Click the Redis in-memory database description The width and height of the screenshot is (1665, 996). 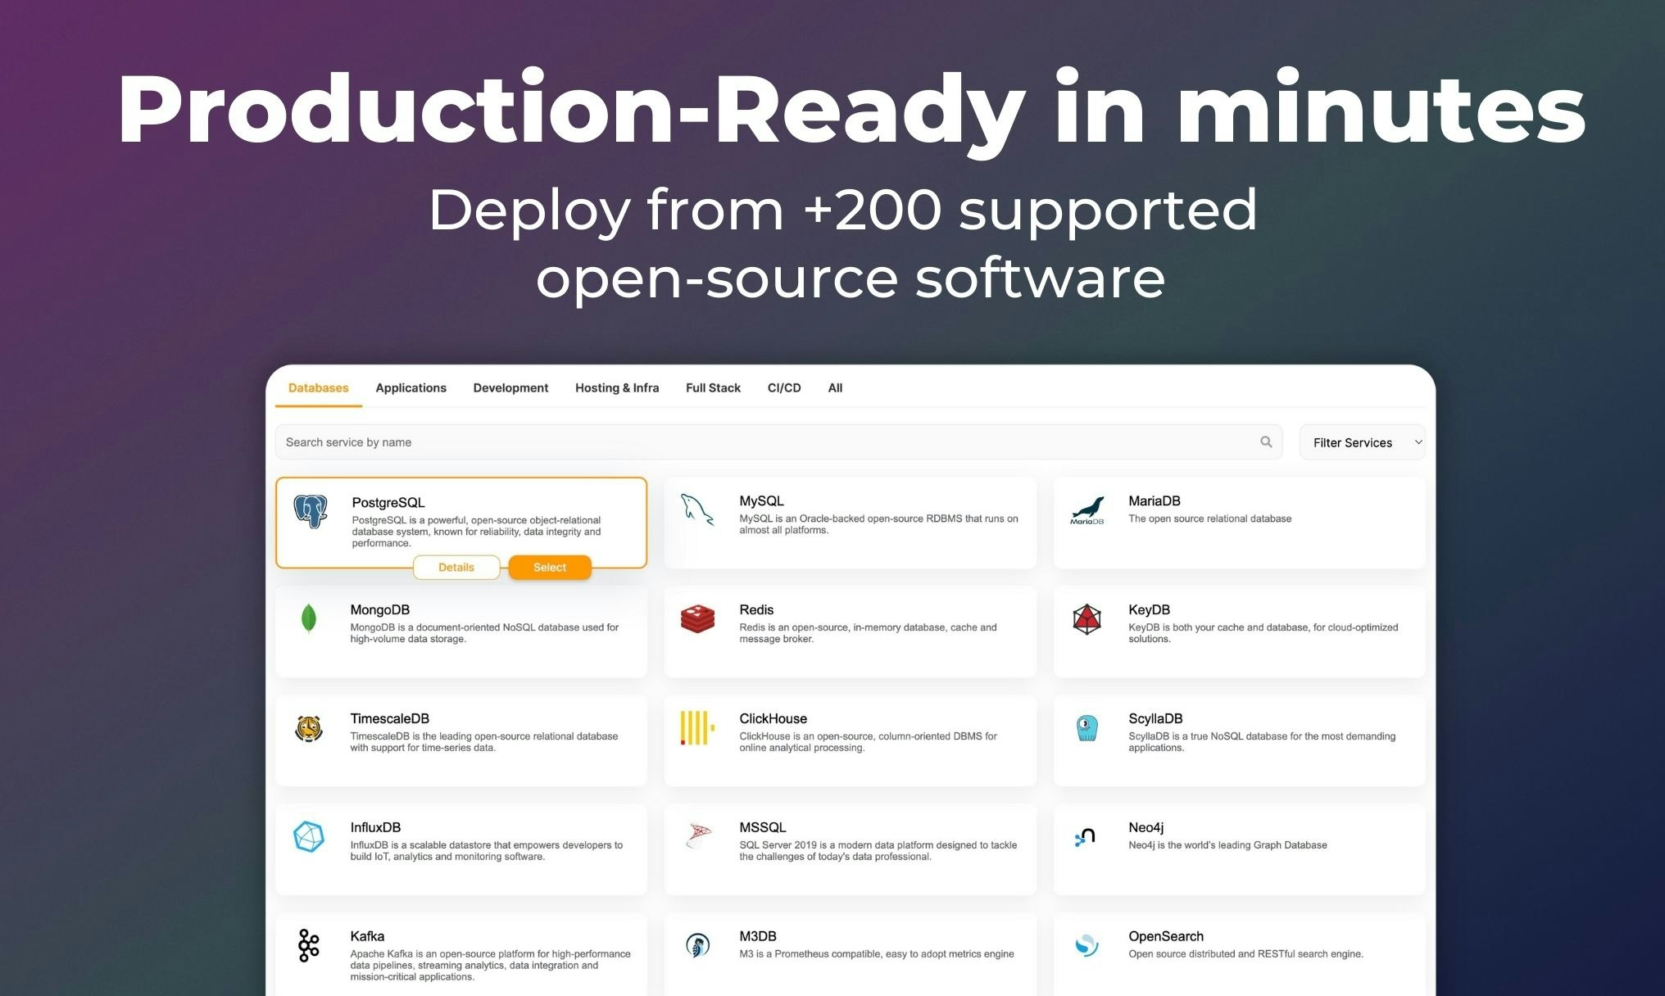tap(868, 633)
